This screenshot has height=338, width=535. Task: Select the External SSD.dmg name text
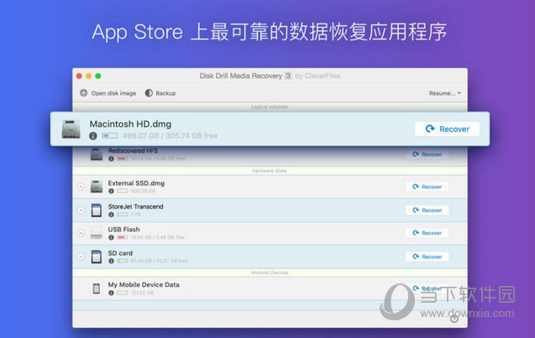136,183
